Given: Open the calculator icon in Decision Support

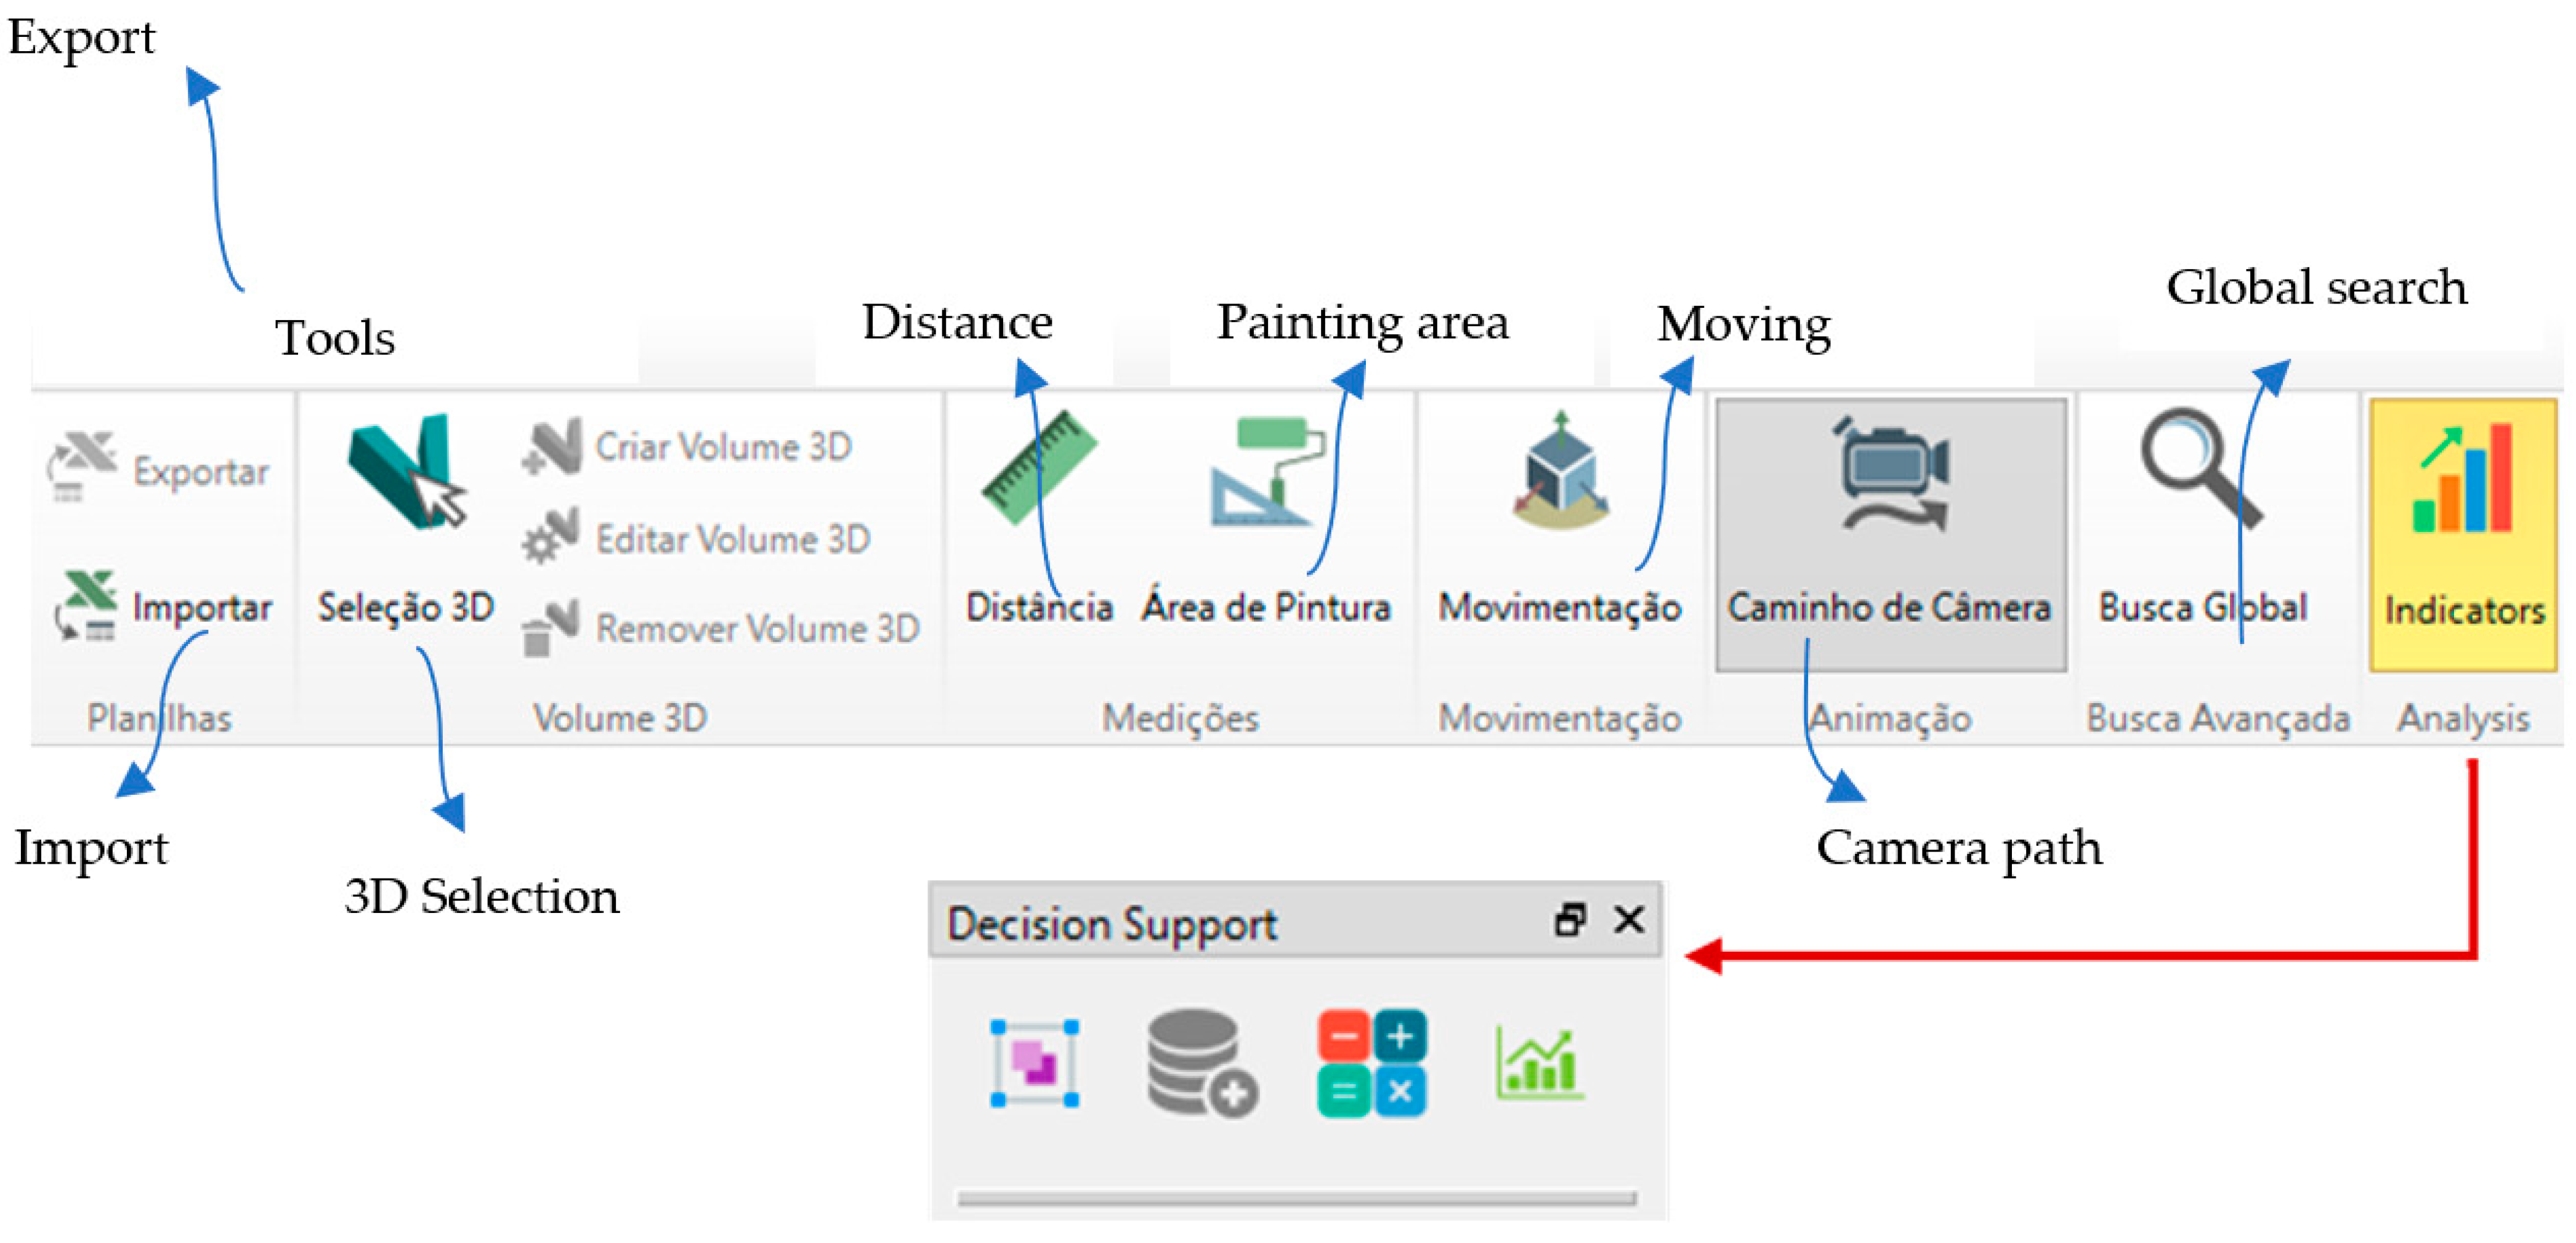Looking at the screenshot, I should coord(1371,1063).
